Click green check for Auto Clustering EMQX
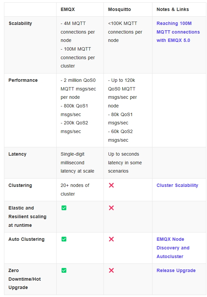 [x=64, y=239]
